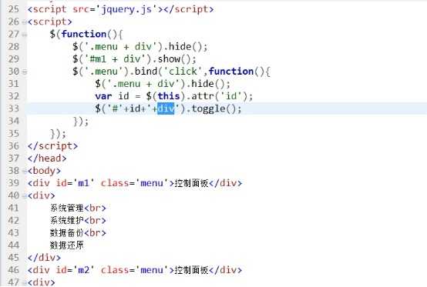The width and height of the screenshot is (427, 287).
Task: Place cursor in 'toggle' on line 33
Action: 208,109
